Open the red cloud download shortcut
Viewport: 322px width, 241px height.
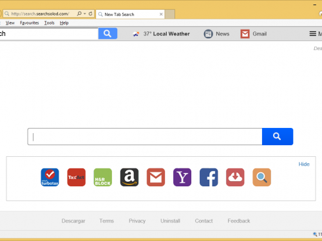click(x=235, y=177)
